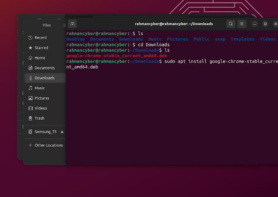
Task: Maximize the terminal window
Action: click(x=265, y=24)
